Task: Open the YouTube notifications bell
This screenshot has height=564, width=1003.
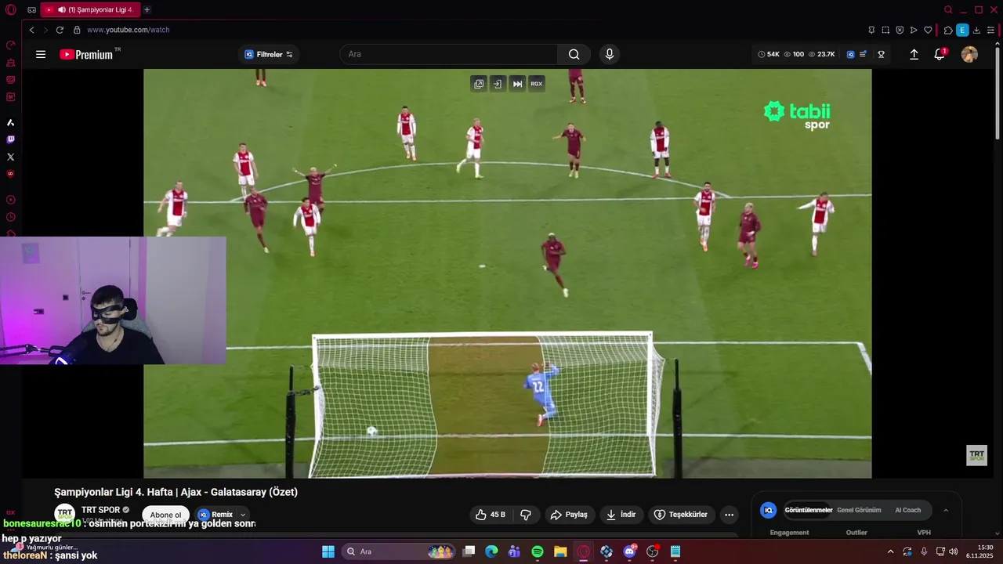Action: (940, 54)
